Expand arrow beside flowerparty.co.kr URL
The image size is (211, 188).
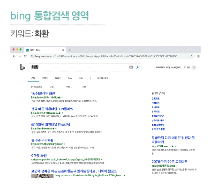(64, 144)
